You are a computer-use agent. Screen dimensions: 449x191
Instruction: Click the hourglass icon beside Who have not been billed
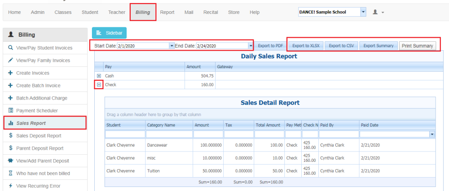11,173
